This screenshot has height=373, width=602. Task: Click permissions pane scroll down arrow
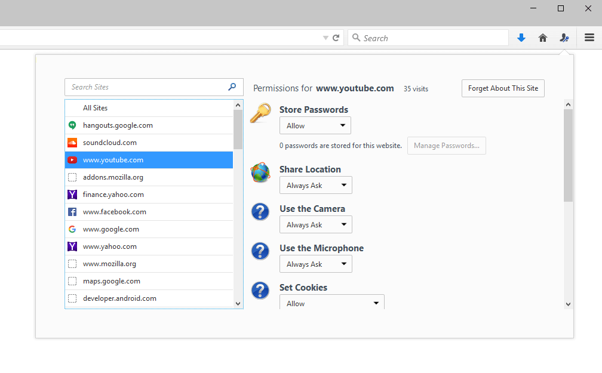click(x=568, y=304)
